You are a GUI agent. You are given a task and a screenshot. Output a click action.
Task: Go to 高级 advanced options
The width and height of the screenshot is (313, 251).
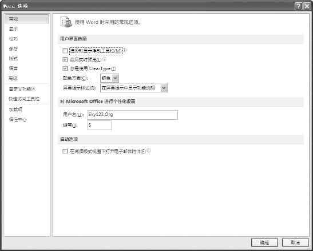13,78
